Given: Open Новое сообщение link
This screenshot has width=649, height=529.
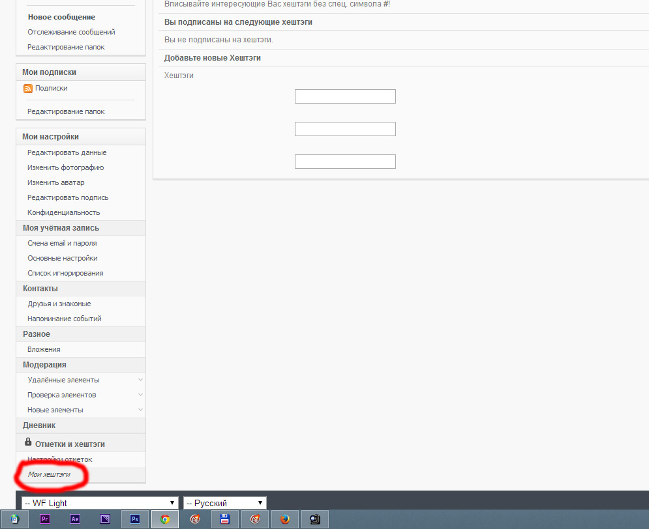Looking at the screenshot, I should (62, 17).
